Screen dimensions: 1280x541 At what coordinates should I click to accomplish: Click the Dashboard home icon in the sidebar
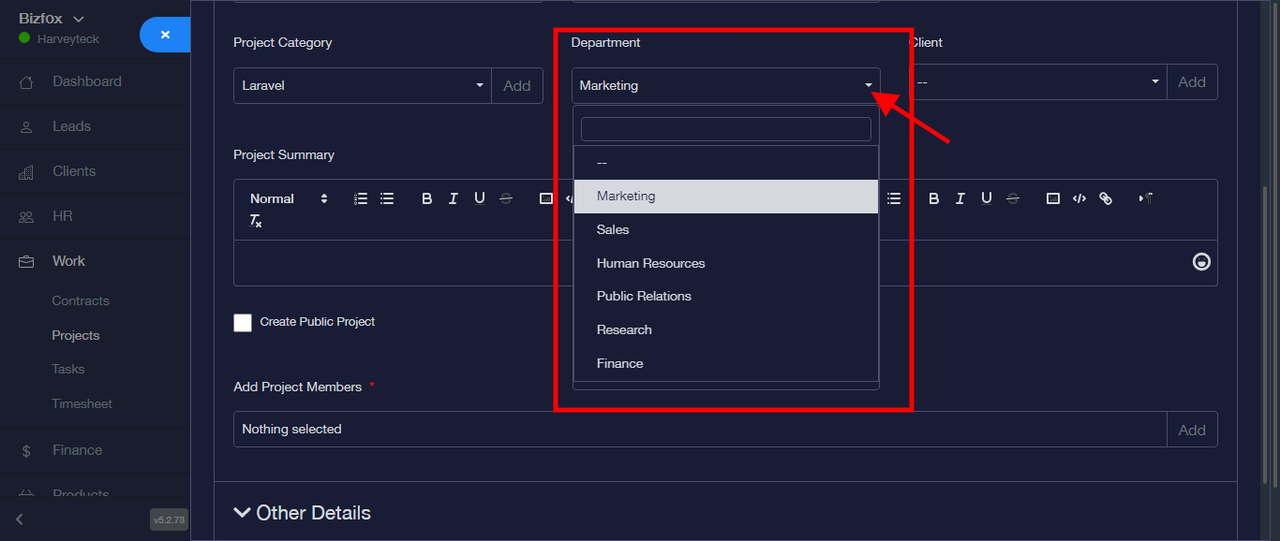[26, 82]
